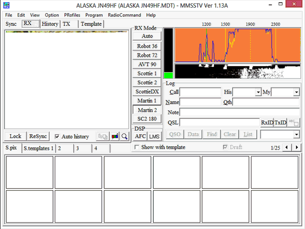Open the RadioCommand menu

(x=124, y=15)
